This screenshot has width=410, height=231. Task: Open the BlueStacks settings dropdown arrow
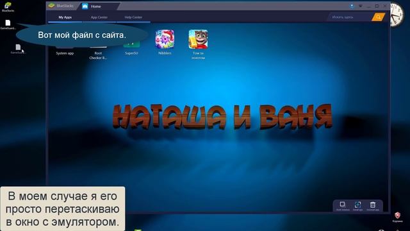(x=361, y=6)
